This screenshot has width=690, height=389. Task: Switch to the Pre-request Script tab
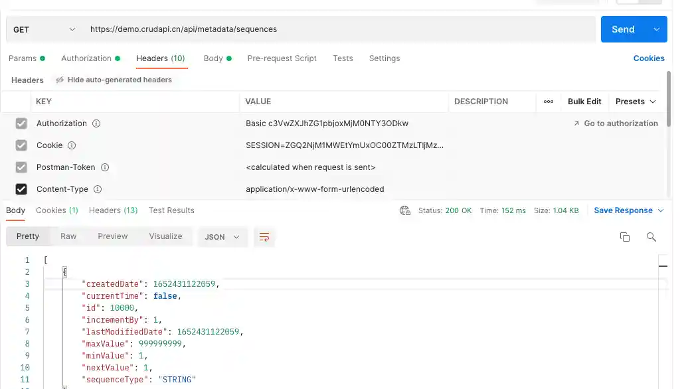click(282, 58)
